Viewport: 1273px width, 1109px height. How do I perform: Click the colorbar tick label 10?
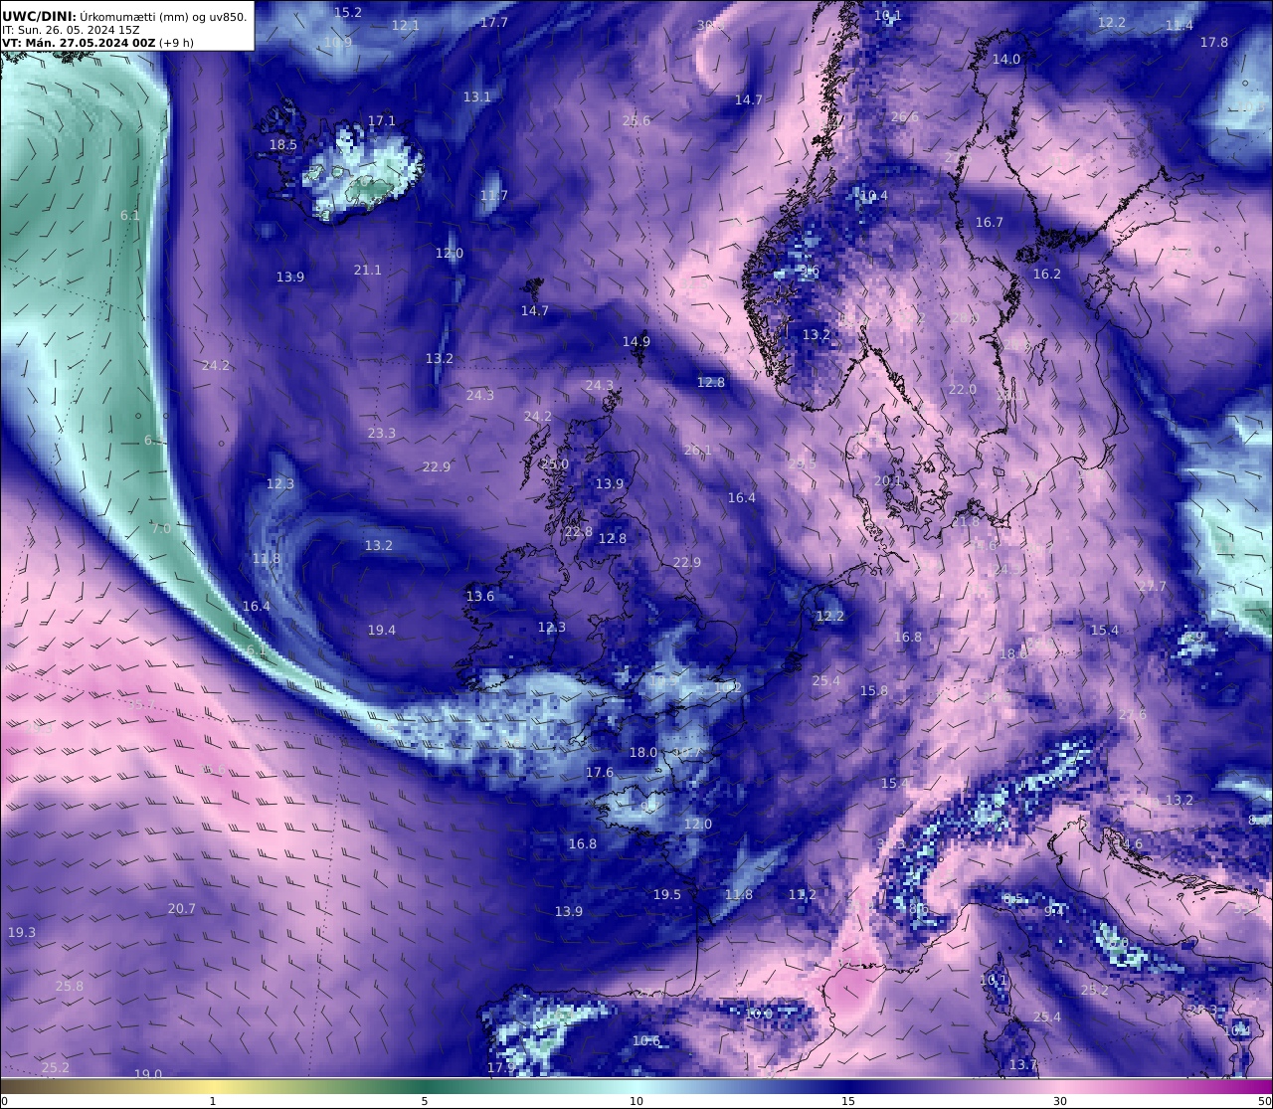tap(636, 1101)
